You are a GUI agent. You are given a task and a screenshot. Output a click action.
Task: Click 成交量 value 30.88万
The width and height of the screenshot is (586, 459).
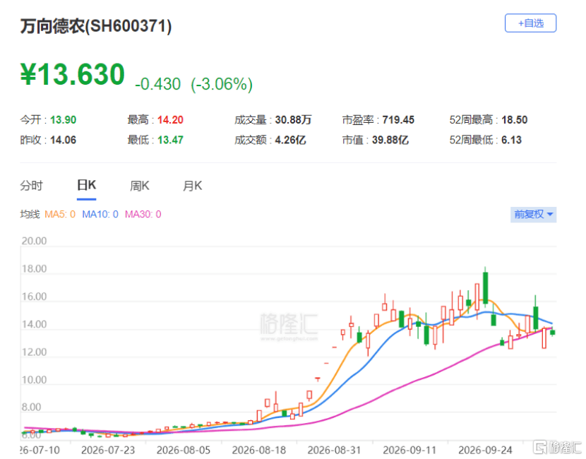pos(294,120)
